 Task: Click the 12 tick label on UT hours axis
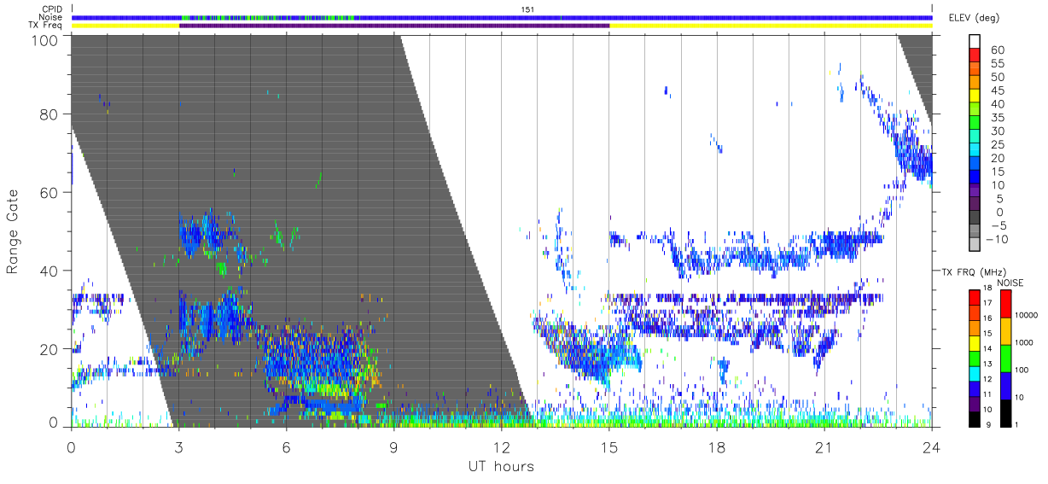(502, 447)
